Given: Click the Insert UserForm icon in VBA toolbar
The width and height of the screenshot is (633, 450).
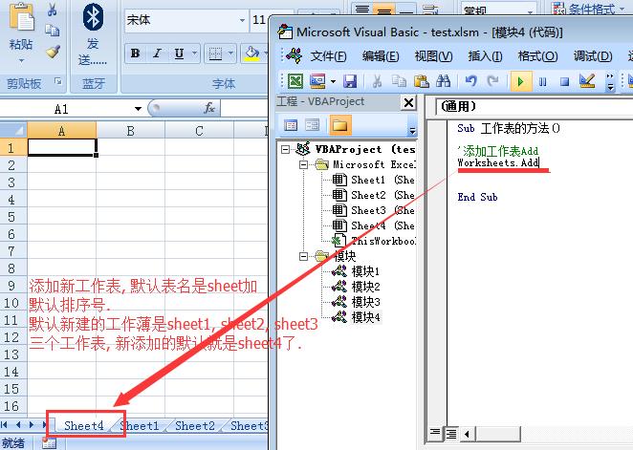Looking at the screenshot, I should (x=317, y=81).
